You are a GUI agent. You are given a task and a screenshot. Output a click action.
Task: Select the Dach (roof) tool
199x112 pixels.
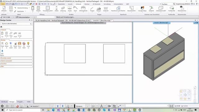coord(75,9)
